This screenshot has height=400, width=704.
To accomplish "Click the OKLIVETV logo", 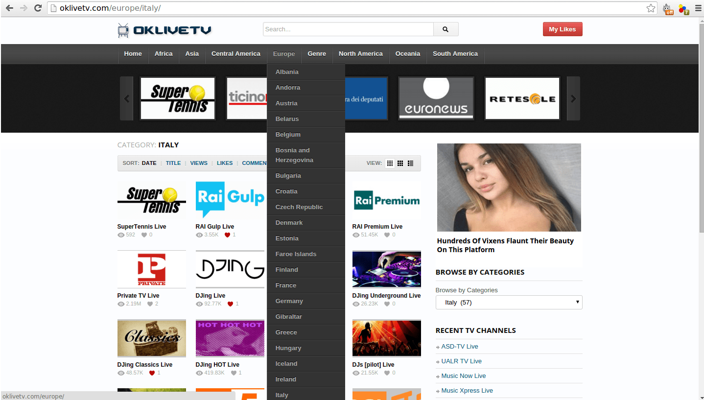I will 164,30.
